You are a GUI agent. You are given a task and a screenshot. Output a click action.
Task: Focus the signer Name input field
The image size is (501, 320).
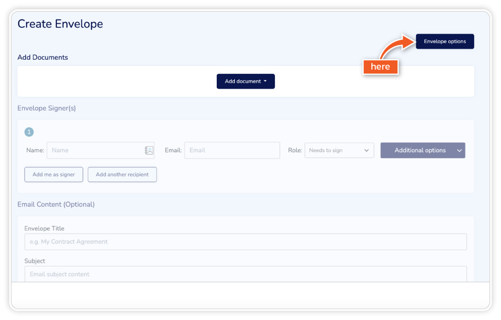[x=95, y=150]
